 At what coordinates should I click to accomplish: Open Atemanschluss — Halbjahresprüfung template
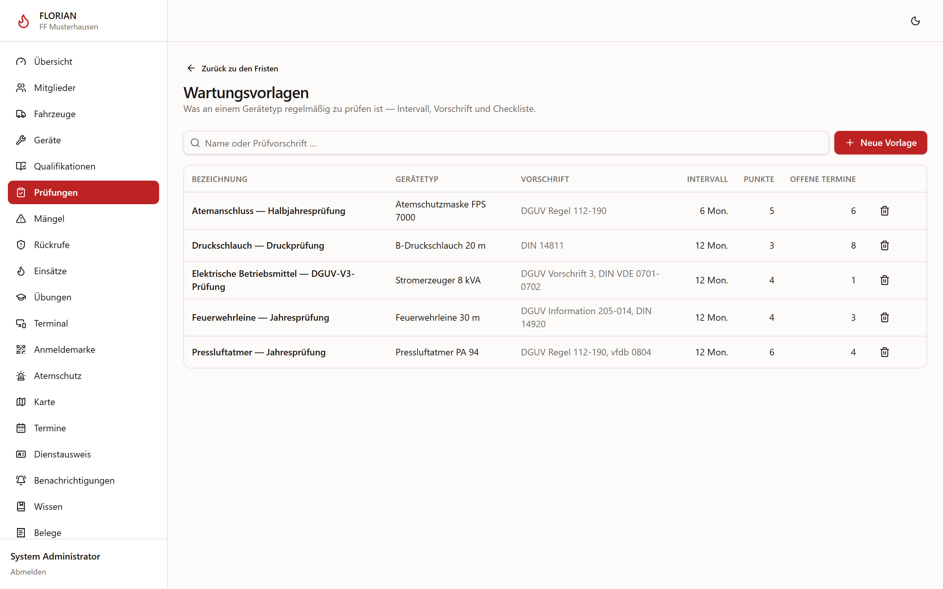pyautogui.click(x=268, y=211)
